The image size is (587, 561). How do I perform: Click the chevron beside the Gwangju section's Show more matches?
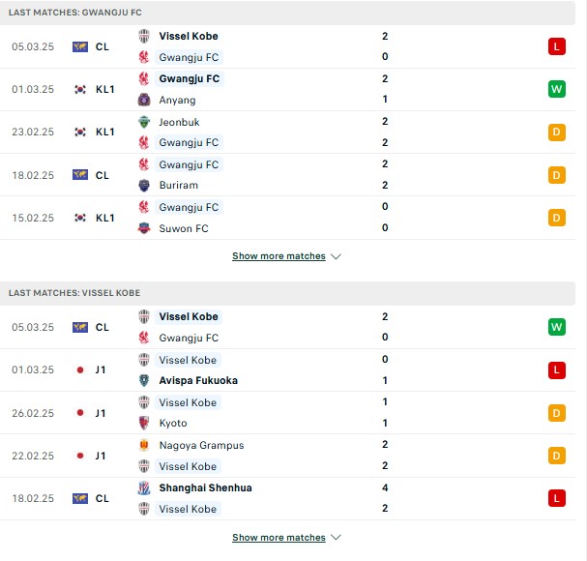(x=336, y=256)
